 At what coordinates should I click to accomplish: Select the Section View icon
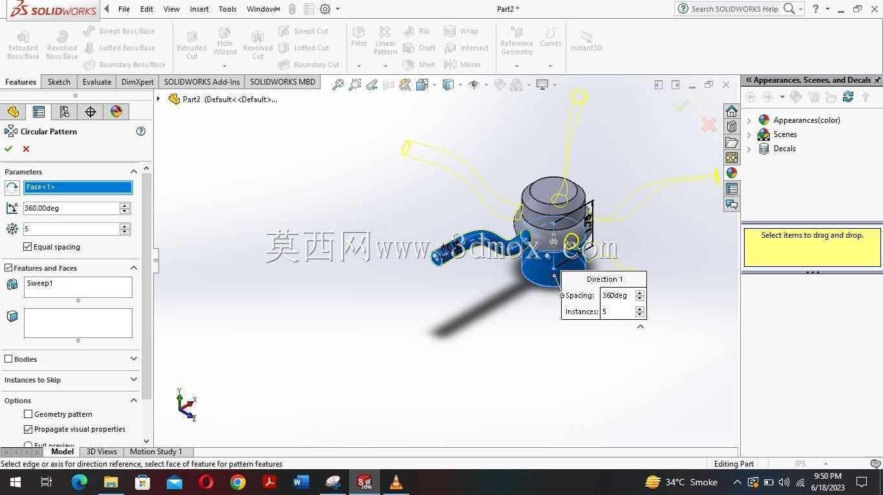pos(388,85)
